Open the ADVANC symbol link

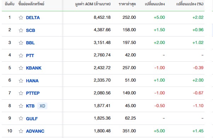tap(35, 131)
